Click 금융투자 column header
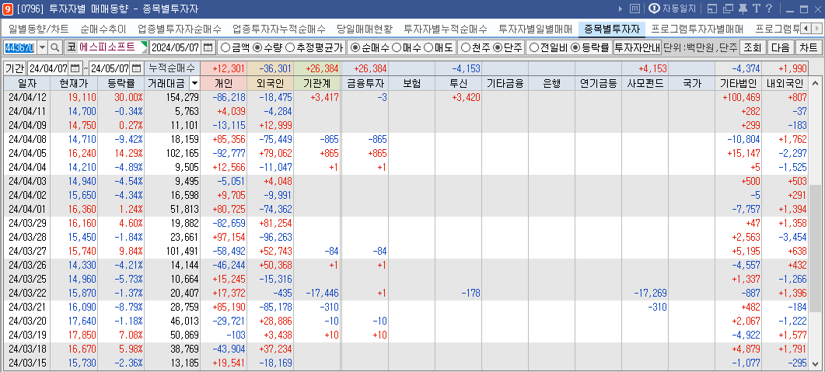825x372 pixels. coord(365,83)
